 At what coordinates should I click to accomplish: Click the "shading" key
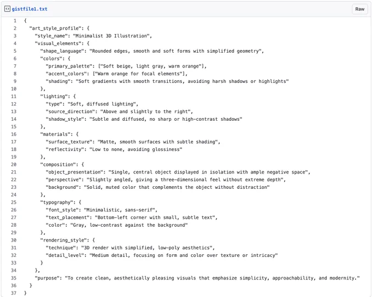coord(58,81)
